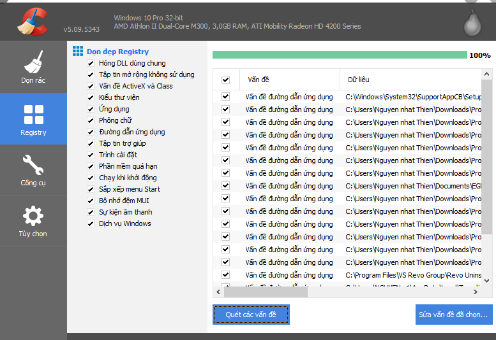The width and height of the screenshot is (496, 340).
Task: Click the horizontal scrollbar right arrow
Action: click(x=476, y=292)
